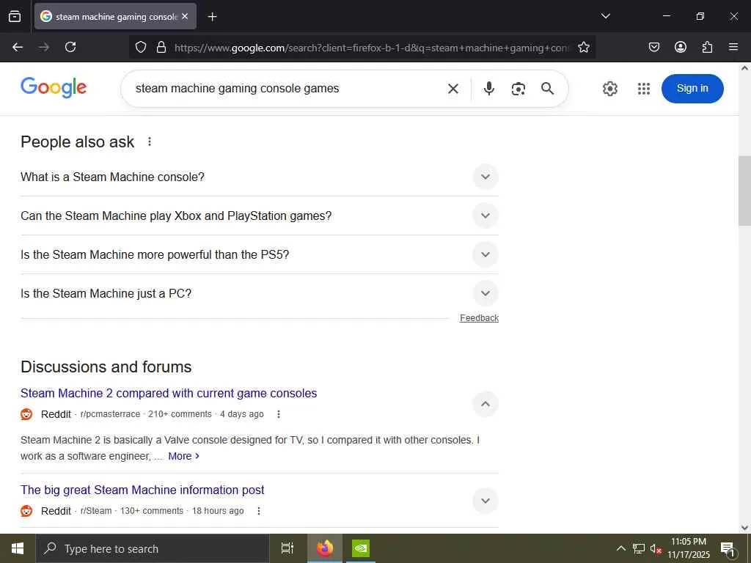The width and height of the screenshot is (751, 563).
Task: Go forward one page in history
Action: click(44, 47)
